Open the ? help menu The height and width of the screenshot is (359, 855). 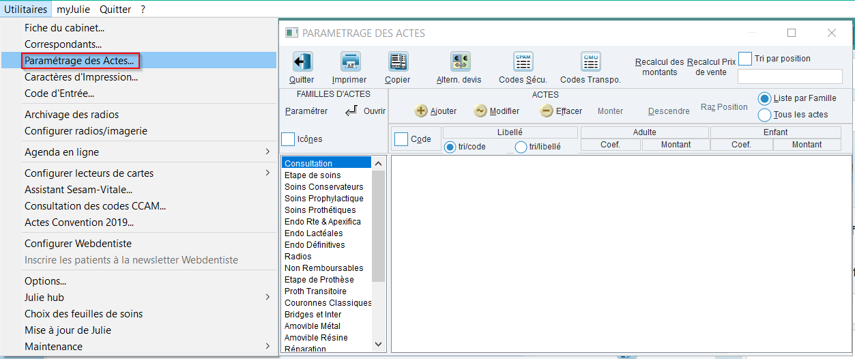point(143,10)
